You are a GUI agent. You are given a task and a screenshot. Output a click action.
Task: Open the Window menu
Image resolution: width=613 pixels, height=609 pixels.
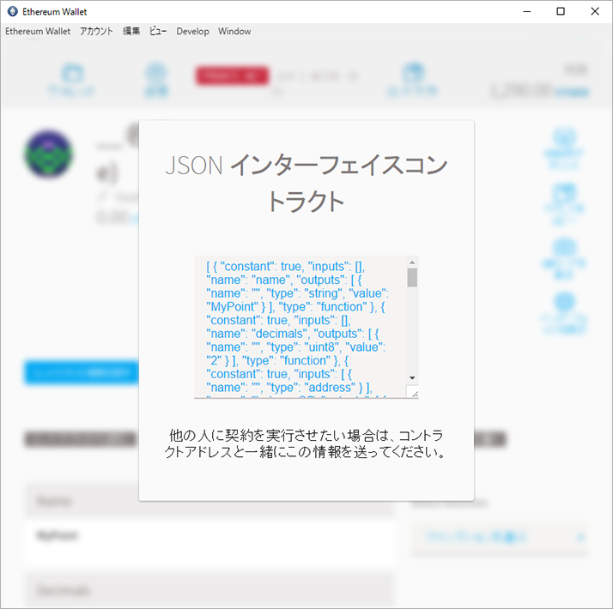point(234,31)
